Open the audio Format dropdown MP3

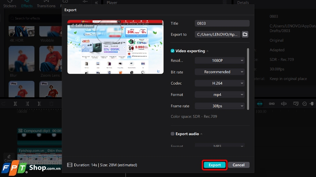[x=220, y=145]
